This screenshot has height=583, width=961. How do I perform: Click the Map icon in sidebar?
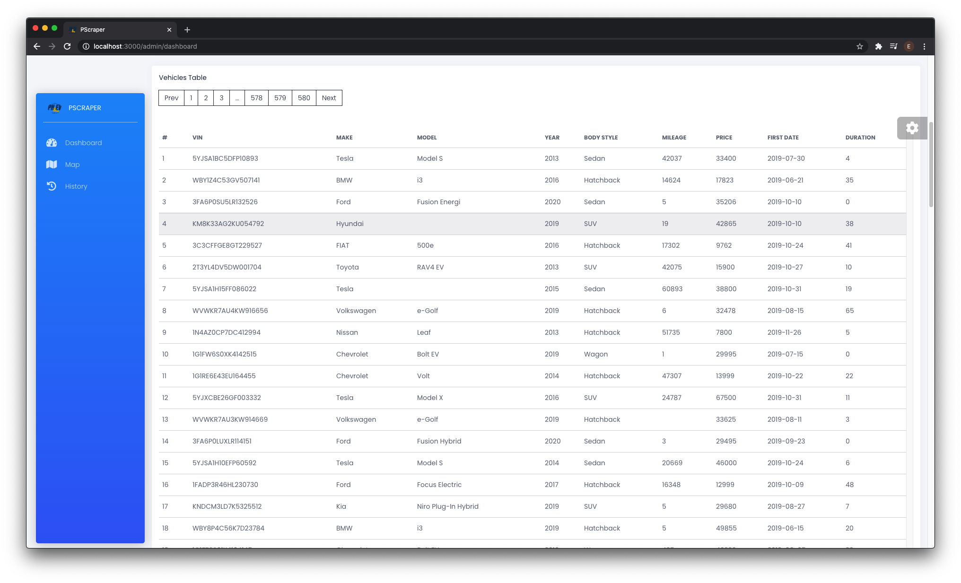[x=52, y=165]
